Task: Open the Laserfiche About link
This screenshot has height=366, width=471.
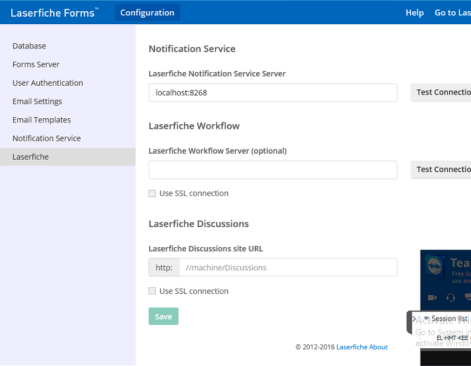Action: [x=361, y=347]
